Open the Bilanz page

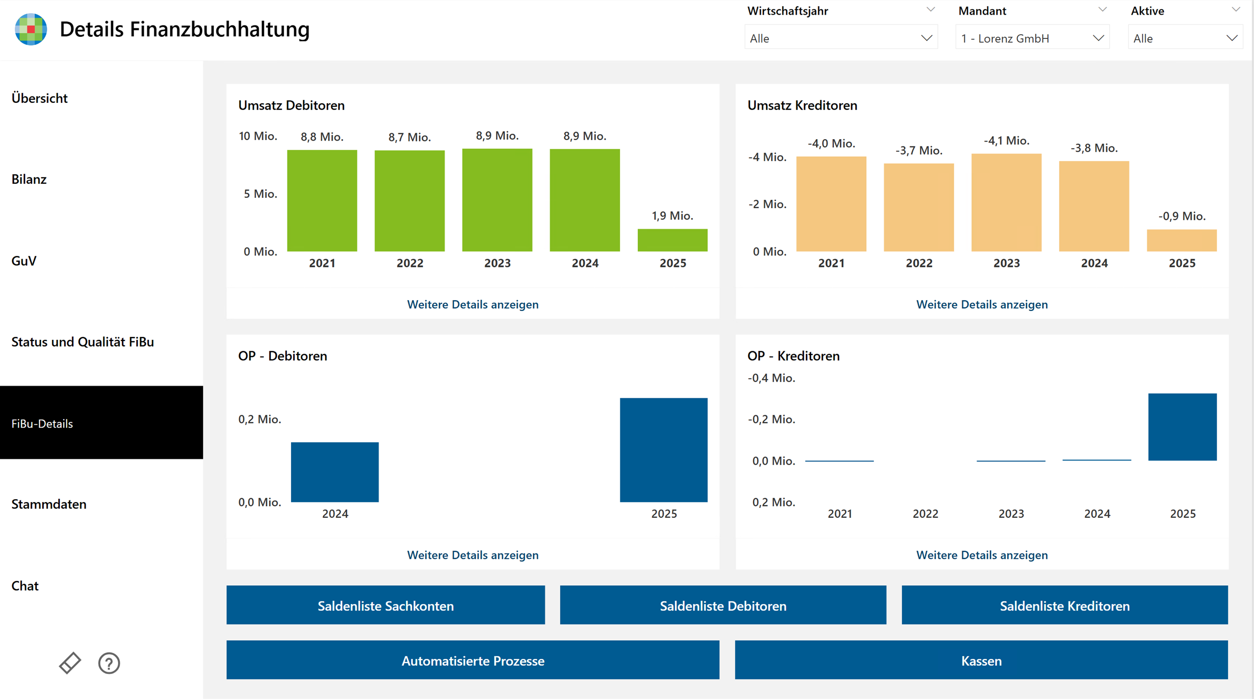coord(101,179)
